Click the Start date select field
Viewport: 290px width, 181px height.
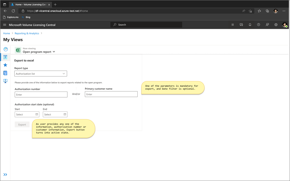27,114
